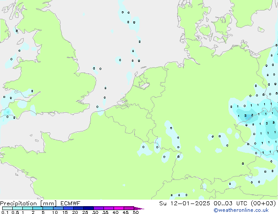Click the 2 value on the legend scale
The width and height of the screenshot is (278, 214).
33,212
